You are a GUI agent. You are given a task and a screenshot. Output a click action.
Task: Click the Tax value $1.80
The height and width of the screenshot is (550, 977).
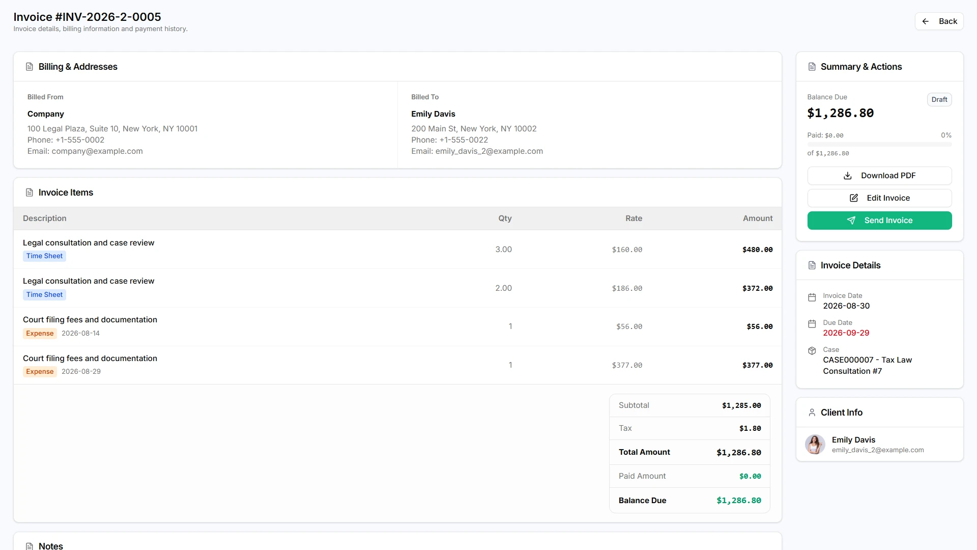pos(750,429)
